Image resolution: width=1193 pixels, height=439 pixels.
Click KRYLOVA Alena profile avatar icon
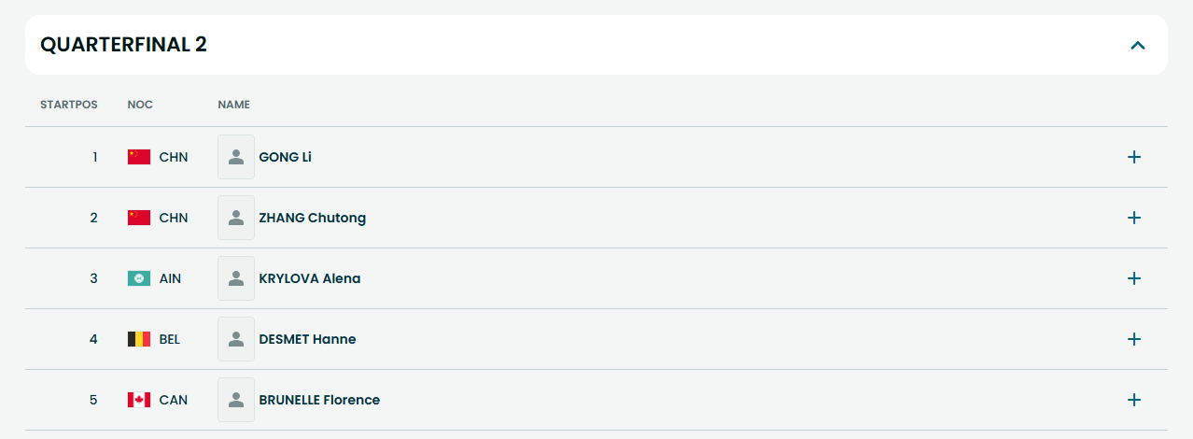[236, 278]
